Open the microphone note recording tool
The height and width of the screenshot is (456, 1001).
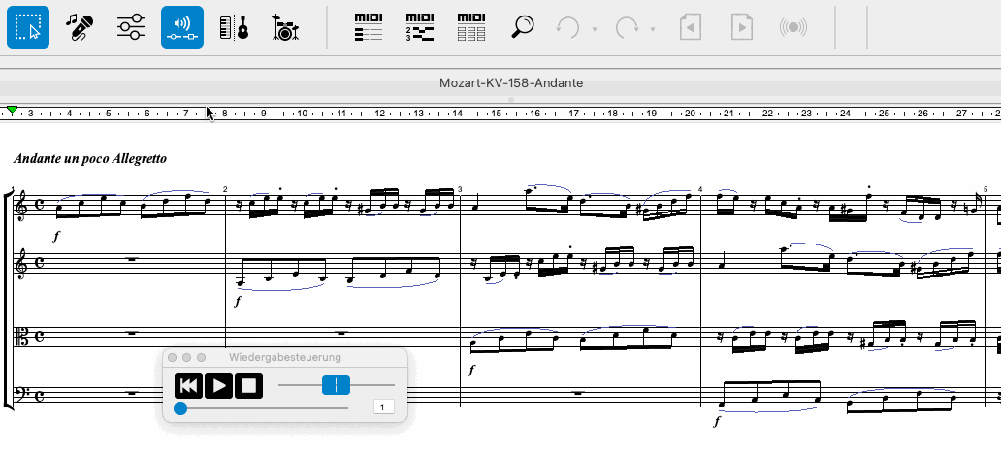pos(80,27)
